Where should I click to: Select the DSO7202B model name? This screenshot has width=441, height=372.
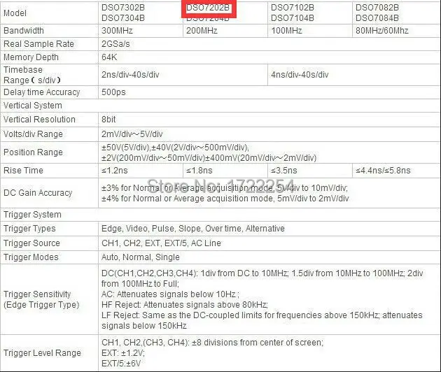pyautogui.click(x=208, y=8)
